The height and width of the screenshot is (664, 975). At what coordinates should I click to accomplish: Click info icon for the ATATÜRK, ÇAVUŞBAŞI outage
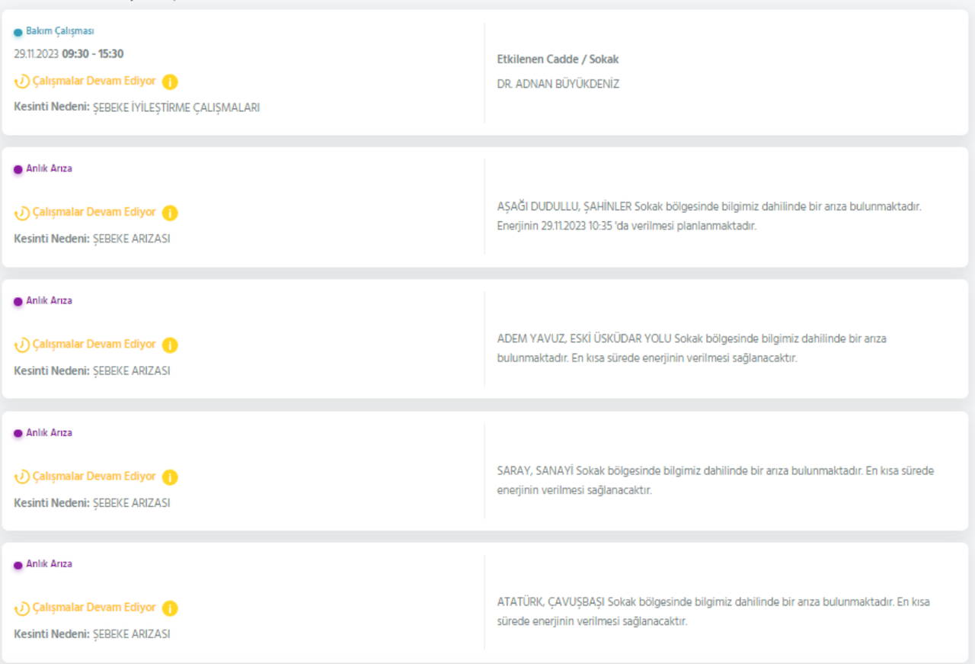pos(170,608)
